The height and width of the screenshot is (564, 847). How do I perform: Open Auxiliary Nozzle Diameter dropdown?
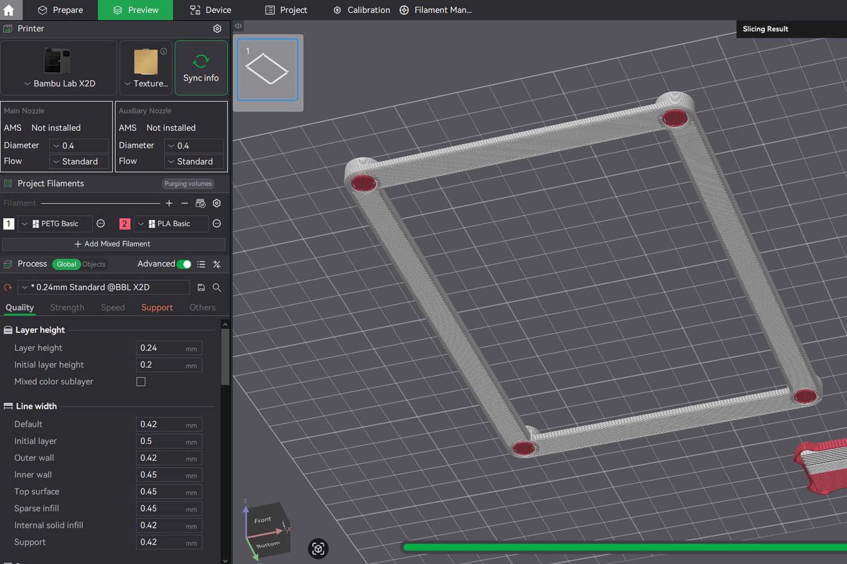coord(194,146)
